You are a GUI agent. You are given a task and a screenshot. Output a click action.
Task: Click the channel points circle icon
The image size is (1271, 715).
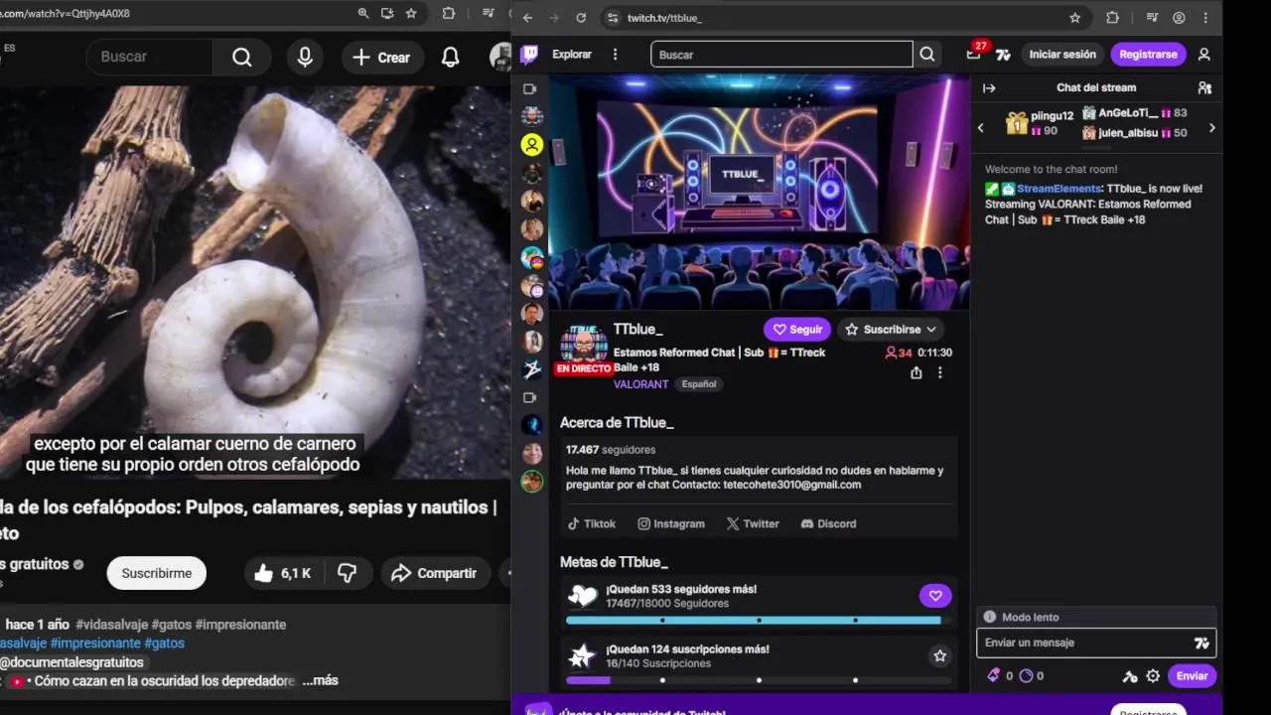click(x=1026, y=676)
